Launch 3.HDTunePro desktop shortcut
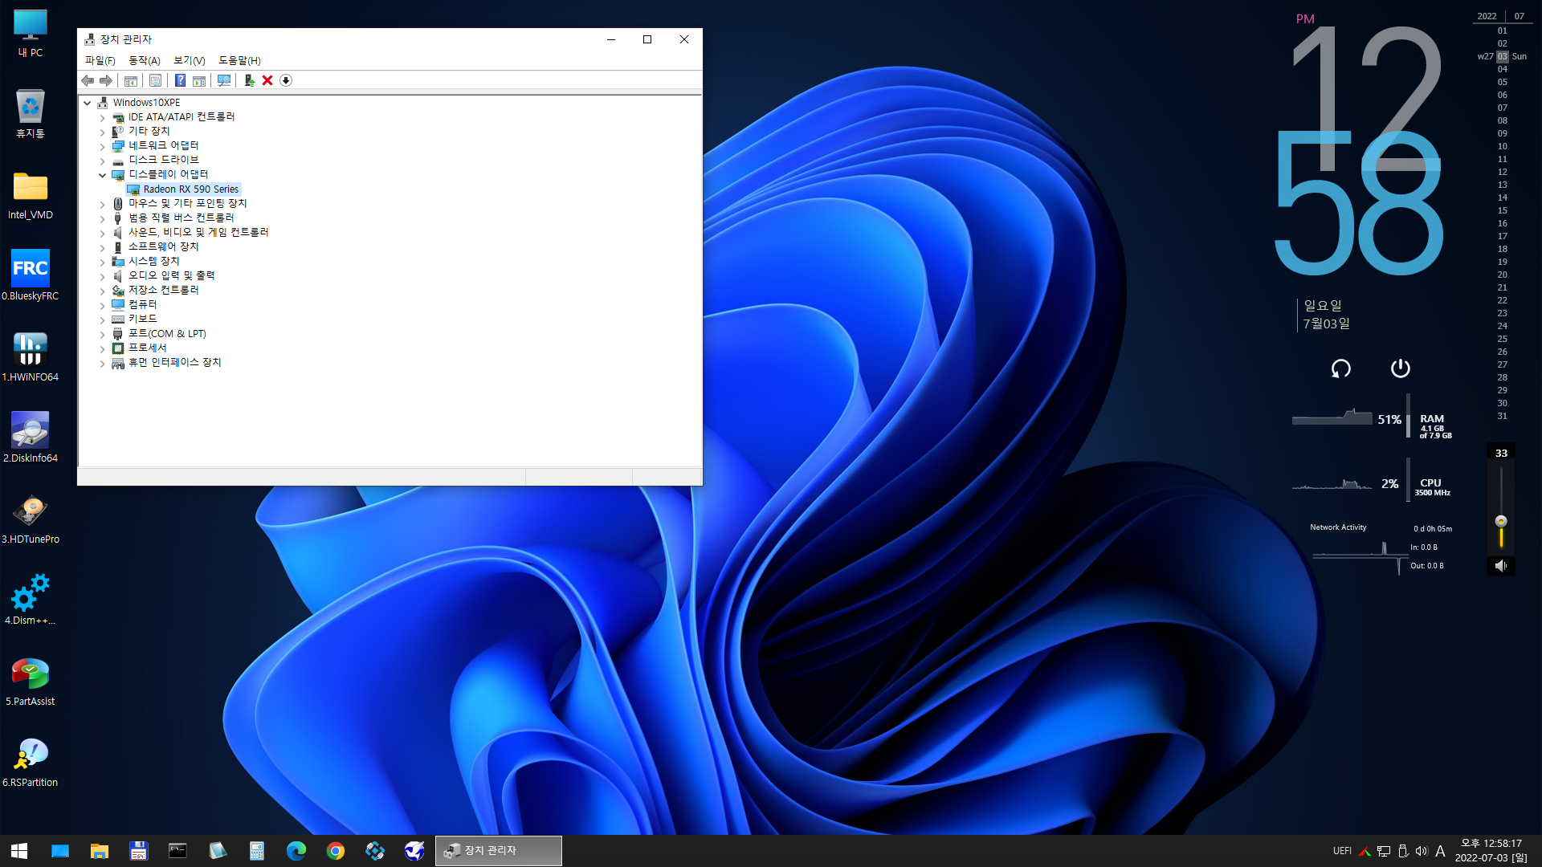This screenshot has height=867, width=1542. pos(31,519)
